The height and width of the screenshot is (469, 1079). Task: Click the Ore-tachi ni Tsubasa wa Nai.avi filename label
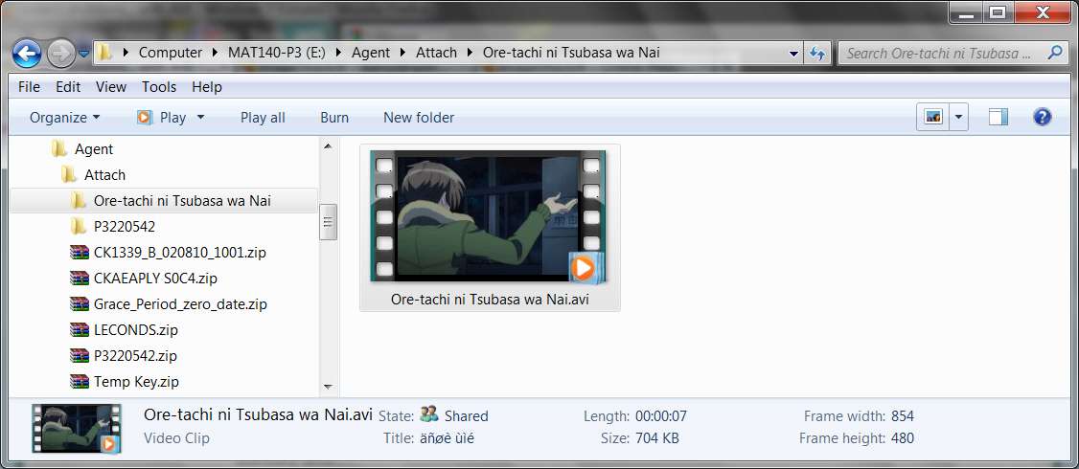pos(490,300)
